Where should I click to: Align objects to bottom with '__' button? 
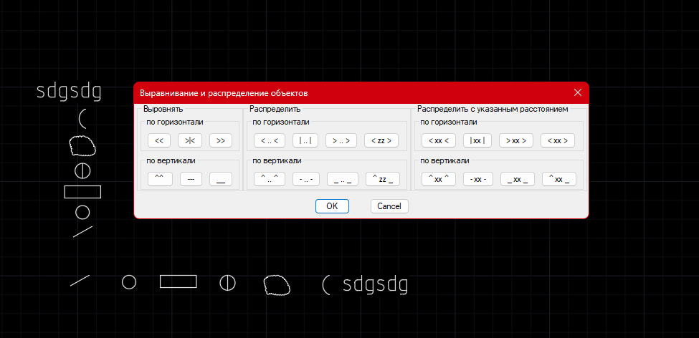[221, 179]
